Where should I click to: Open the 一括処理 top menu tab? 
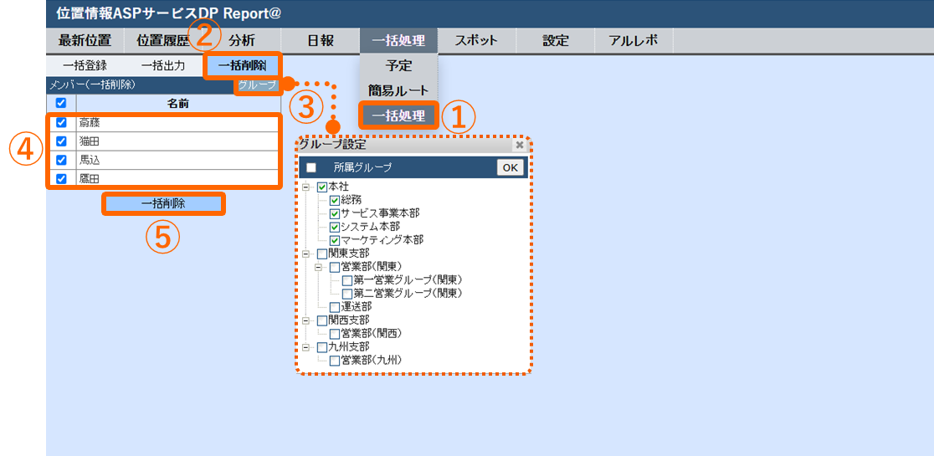click(x=398, y=41)
